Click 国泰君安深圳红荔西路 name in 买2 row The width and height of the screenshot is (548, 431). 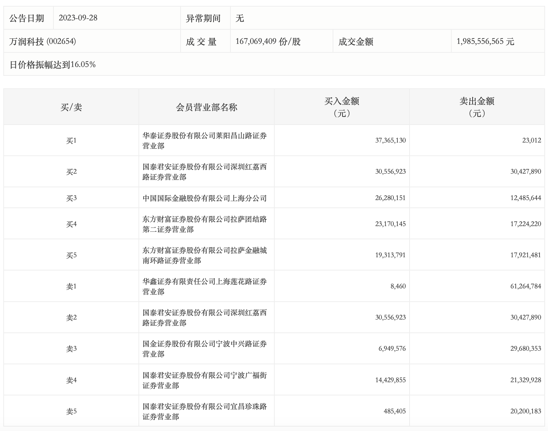205,172
